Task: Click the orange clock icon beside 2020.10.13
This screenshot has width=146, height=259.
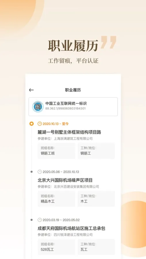Action: [40, 124]
